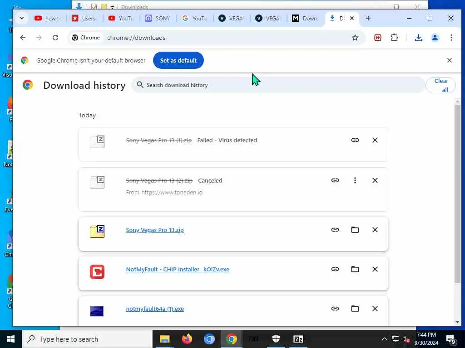This screenshot has width=465, height=348.
Task: Open NotMyFault - CHIP Installer exe link
Action: [178, 269]
